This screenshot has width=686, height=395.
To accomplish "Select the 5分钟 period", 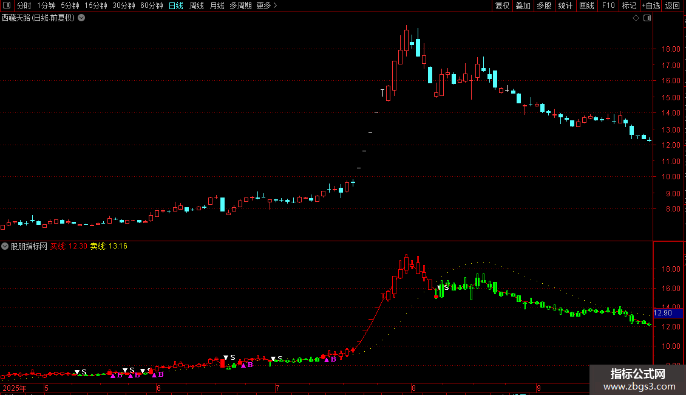I will 70,5.
